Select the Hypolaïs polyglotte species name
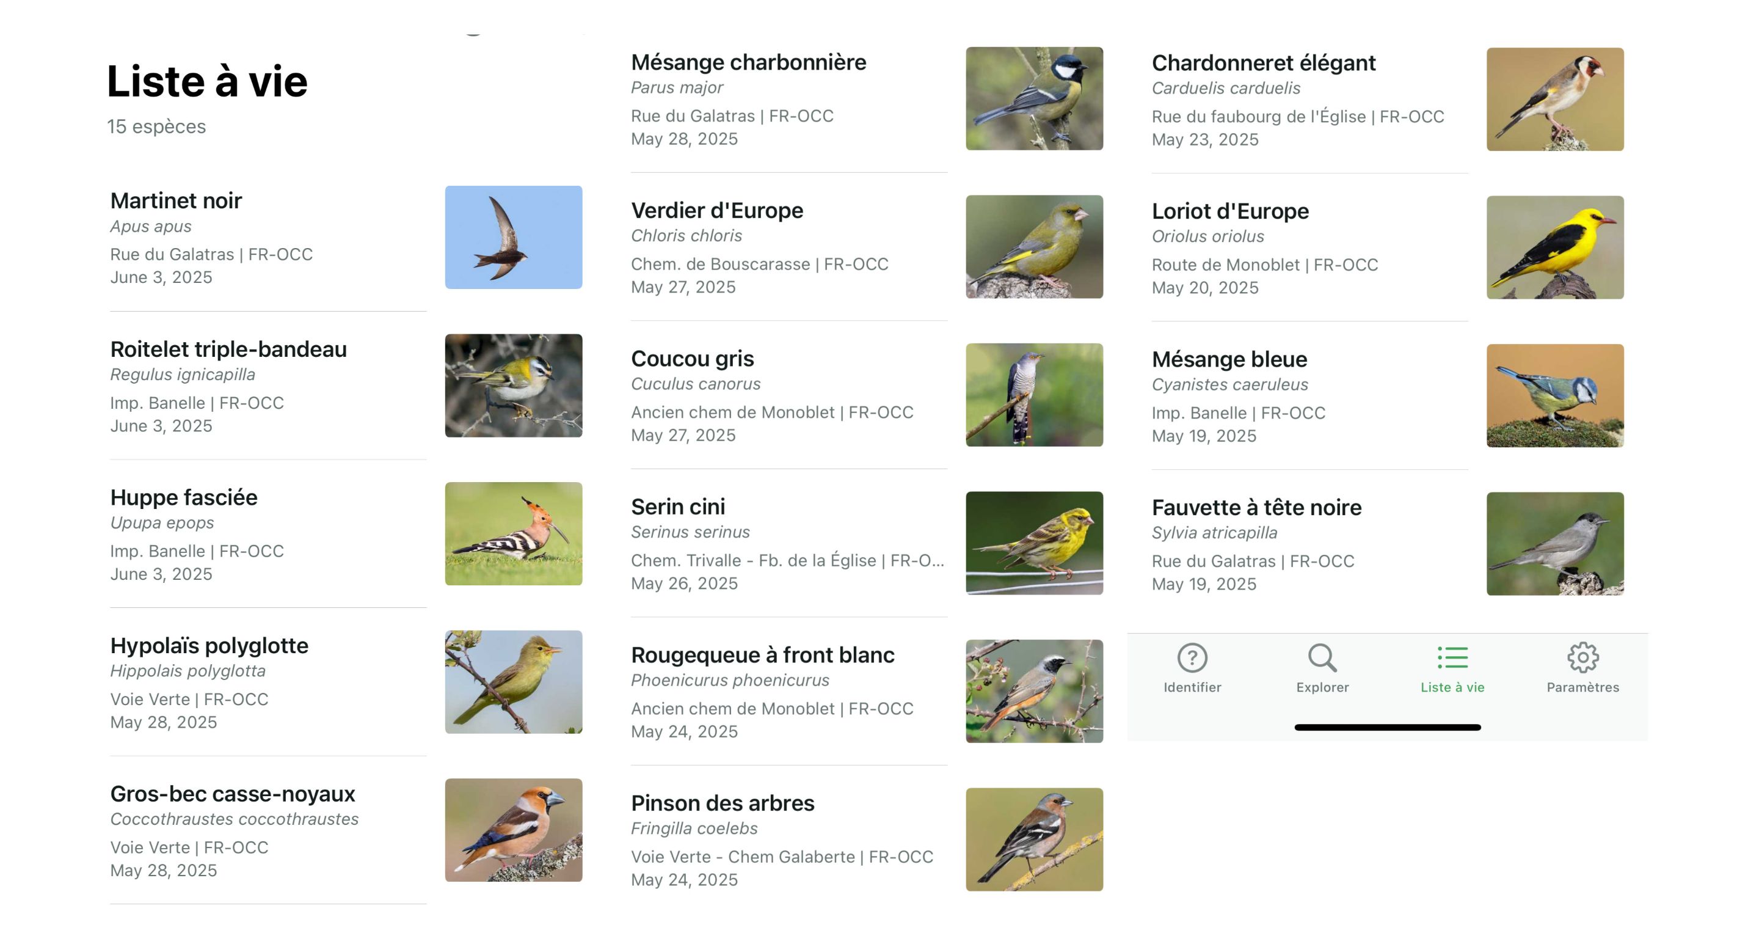Image resolution: width=1759 pixels, height=944 pixels. point(209,645)
